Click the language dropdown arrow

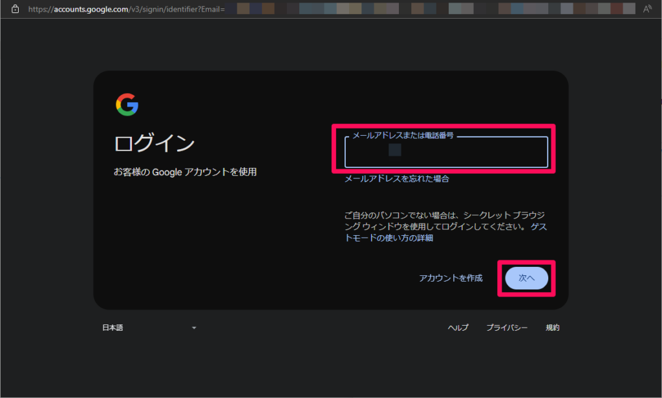pos(193,328)
